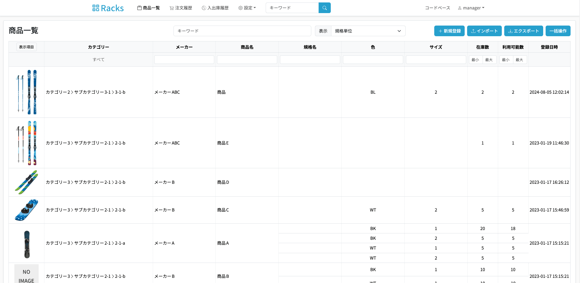Expand the 規格単位 display selector
The image size is (580, 283).
(x=368, y=31)
